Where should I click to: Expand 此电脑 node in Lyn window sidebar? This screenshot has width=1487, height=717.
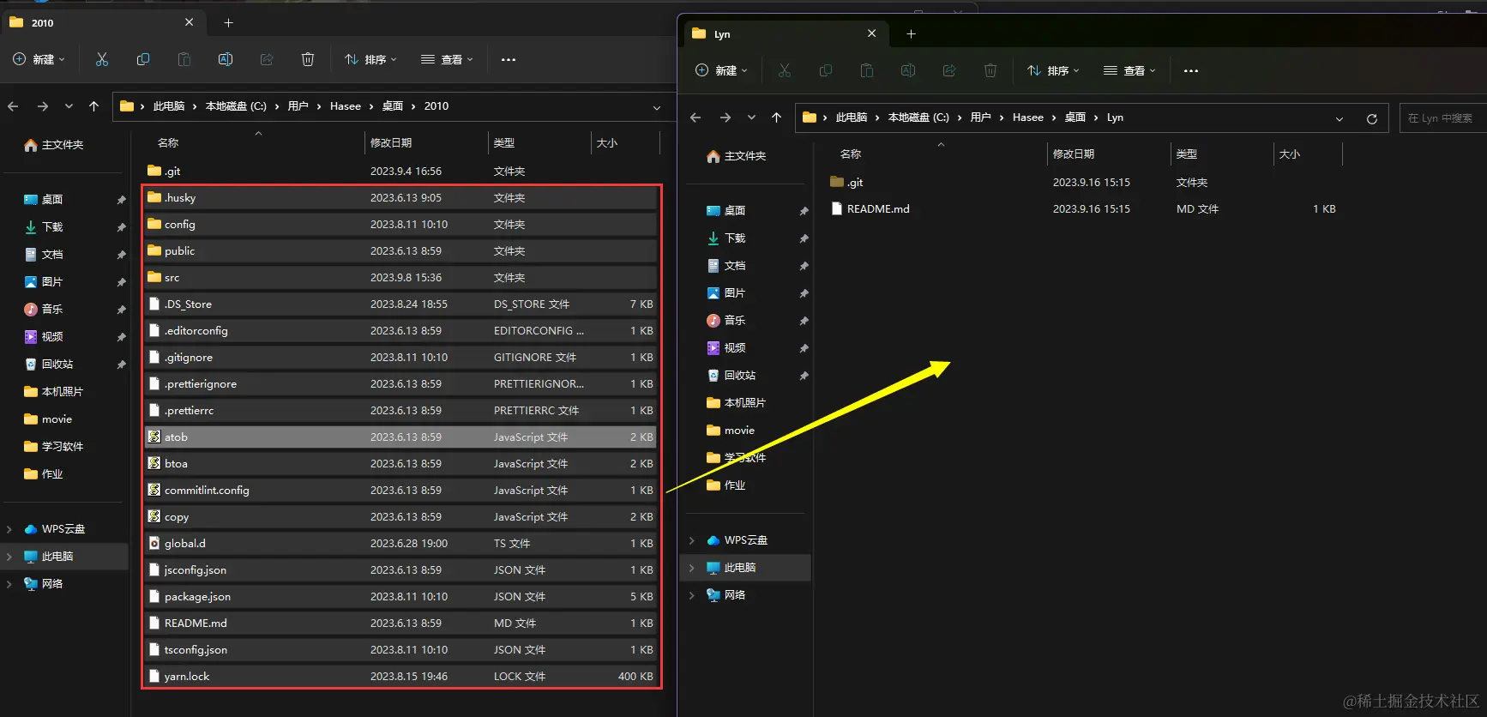(x=692, y=568)
